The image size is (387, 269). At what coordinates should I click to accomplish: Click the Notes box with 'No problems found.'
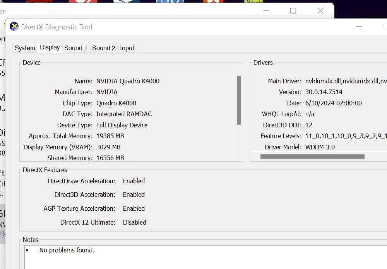[x=206, y=257]
